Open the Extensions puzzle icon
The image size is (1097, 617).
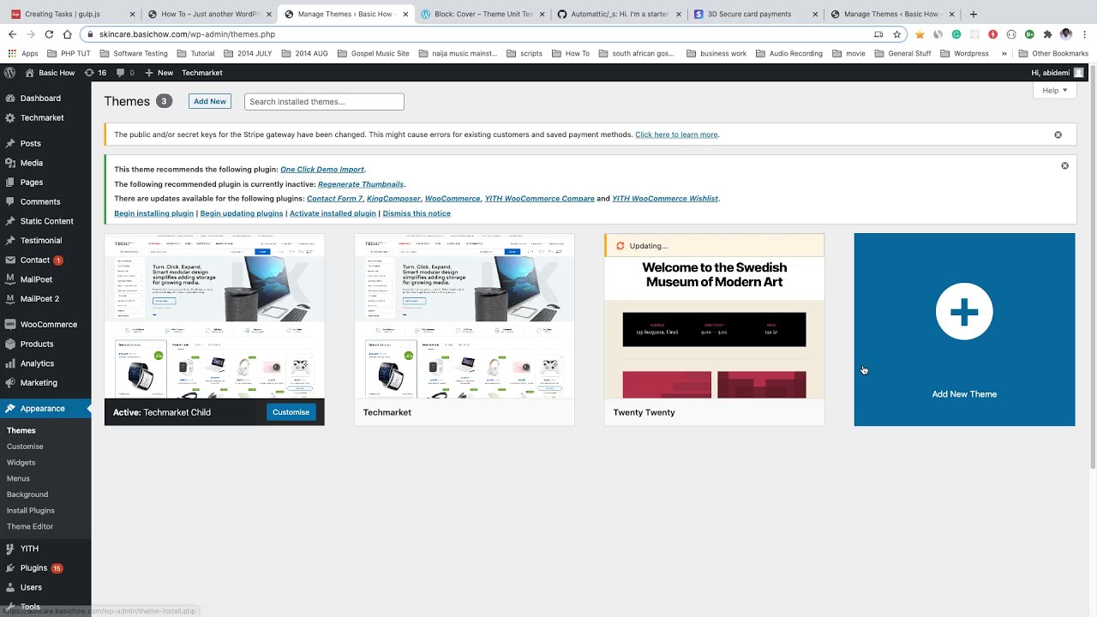tap(1047, 34)
